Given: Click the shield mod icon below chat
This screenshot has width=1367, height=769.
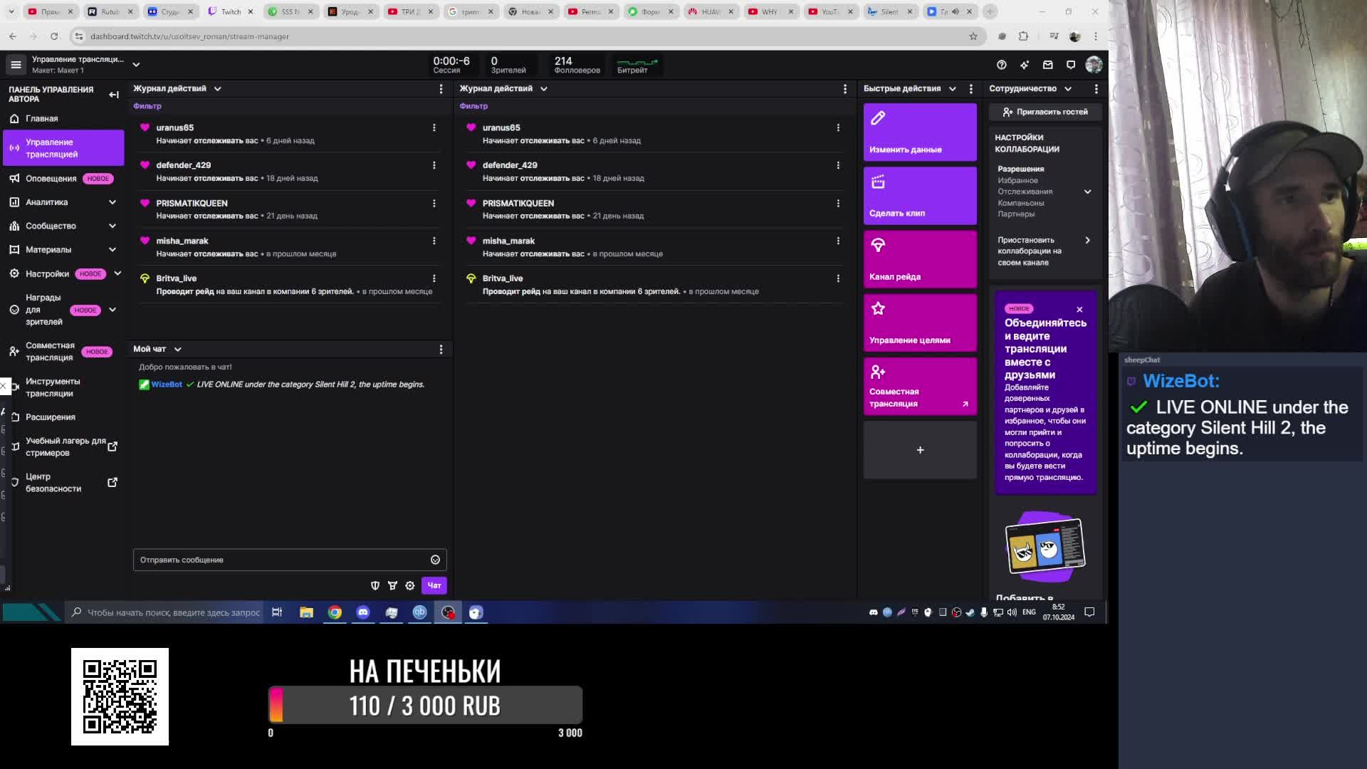Looking at the screenshot, I should point(375,585).
